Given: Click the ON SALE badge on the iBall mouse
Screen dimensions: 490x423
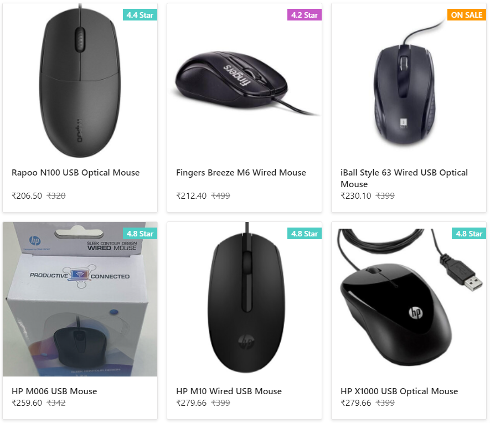Looking at the screenshot, I should 466,15.
